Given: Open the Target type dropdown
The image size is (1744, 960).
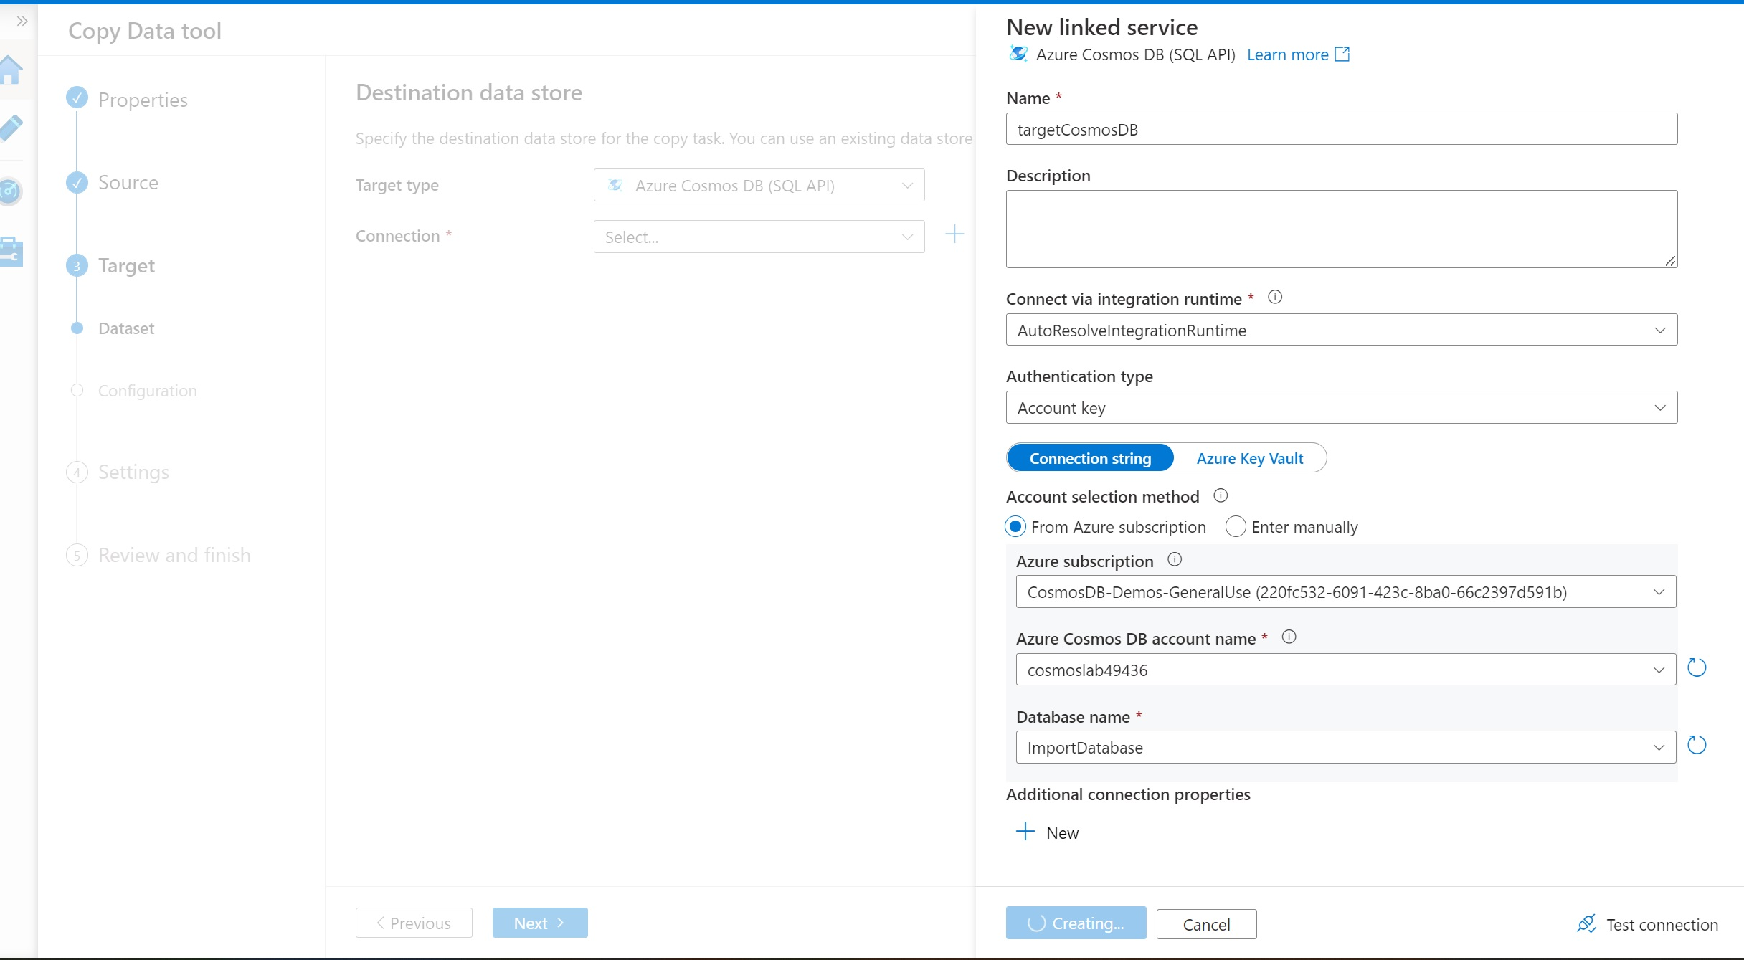Looking at the screenshot, I should point(759,186).
